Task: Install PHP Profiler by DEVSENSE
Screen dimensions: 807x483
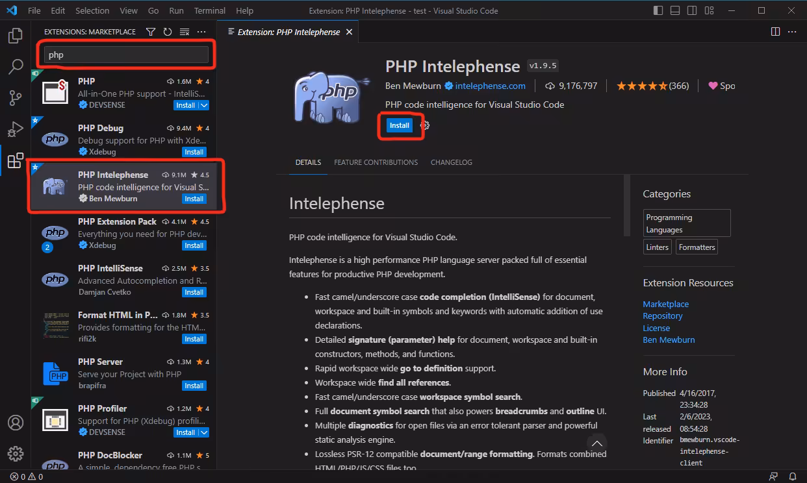Action: click(x=186, y=432)
